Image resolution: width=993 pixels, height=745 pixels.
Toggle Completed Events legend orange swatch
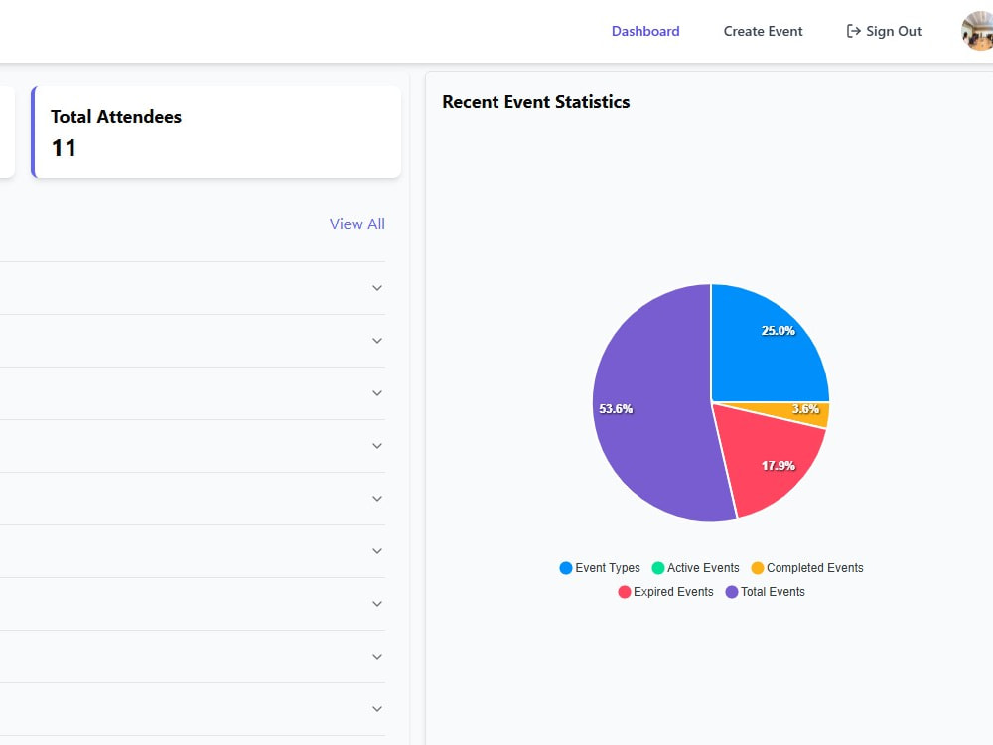point(758,568)
